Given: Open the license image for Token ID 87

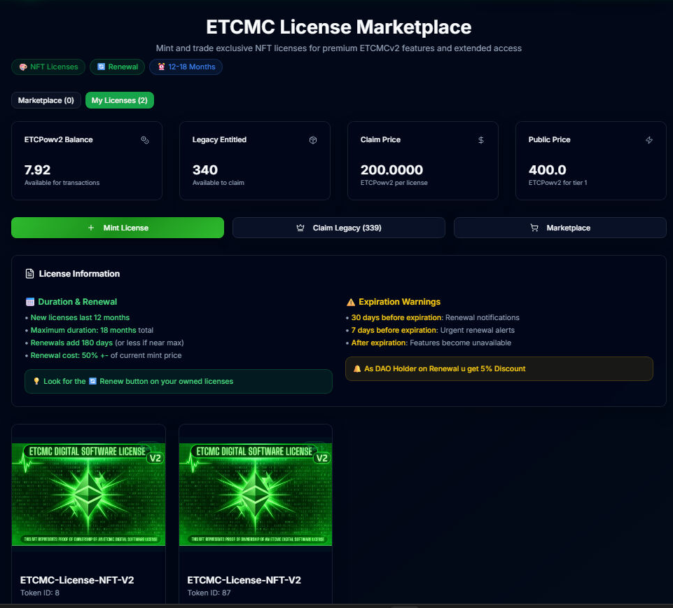Looking at the screenshot, I should coord(256,494).
